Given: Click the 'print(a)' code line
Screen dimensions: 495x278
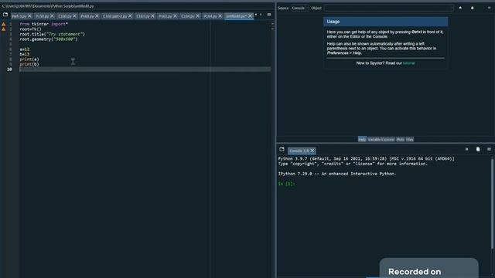Looking at the screenshot, I should pyautogui.click(x=29, y=59).
